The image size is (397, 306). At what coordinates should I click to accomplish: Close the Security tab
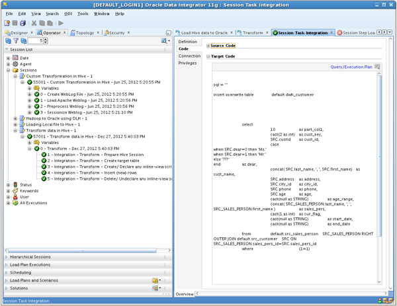point(128,32)
